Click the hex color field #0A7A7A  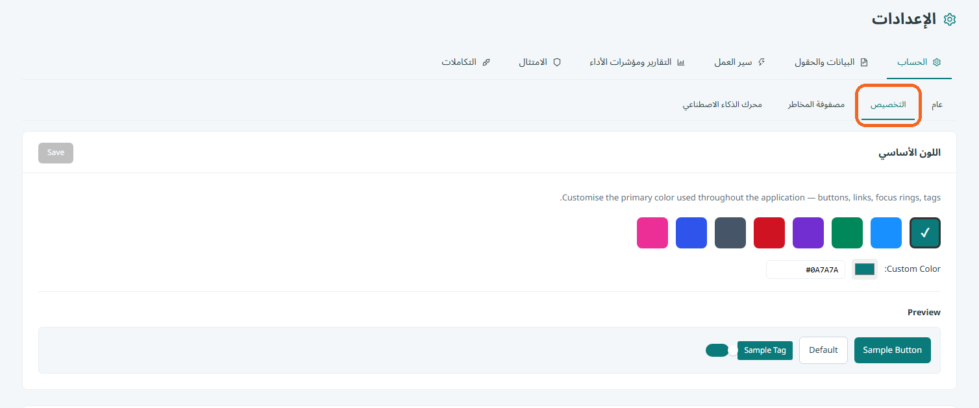[x=806, y=269]
